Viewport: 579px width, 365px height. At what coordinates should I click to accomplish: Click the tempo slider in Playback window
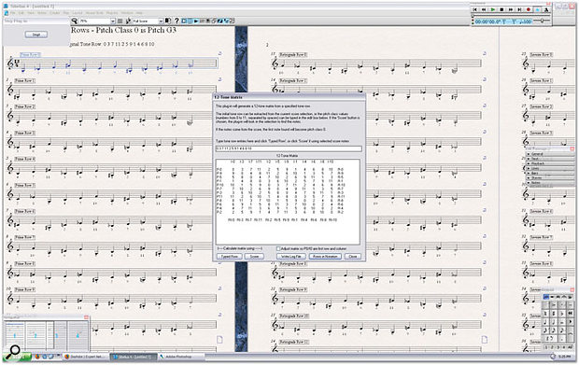click(542, 21)
